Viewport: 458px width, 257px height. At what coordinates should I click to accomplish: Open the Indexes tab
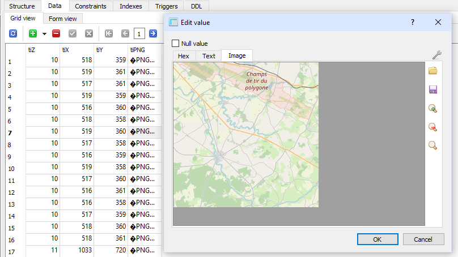[x=131, y=6]
